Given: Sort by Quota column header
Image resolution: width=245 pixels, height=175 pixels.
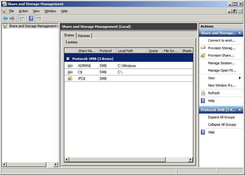Looking at the screenshot, I should click(x=154, y=51).
